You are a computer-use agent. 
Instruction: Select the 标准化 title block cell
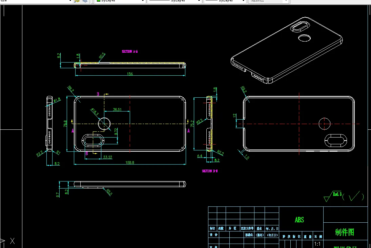click(249, 235)
